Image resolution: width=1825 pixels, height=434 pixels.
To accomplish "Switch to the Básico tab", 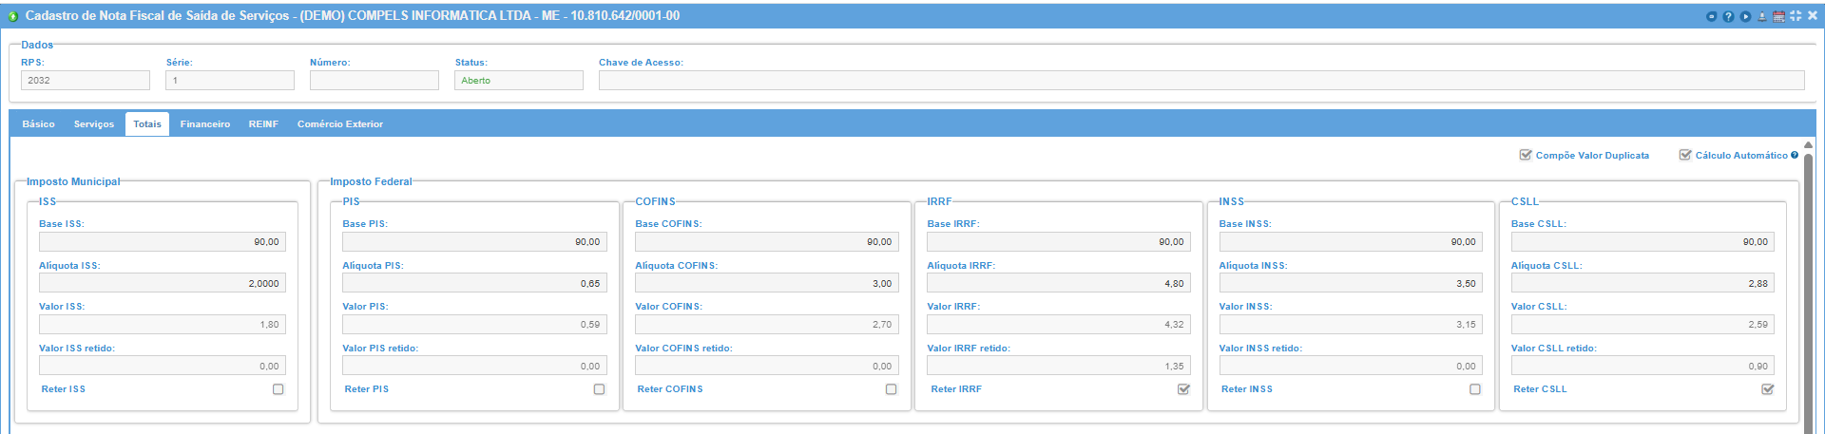I will pos(39,124).
